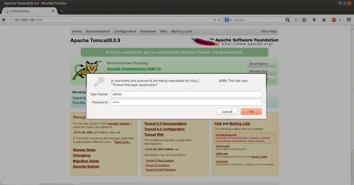The width and height of the screenshot is (354, 185).
Task: Open the tomcat-users list link
Action: 223,146
